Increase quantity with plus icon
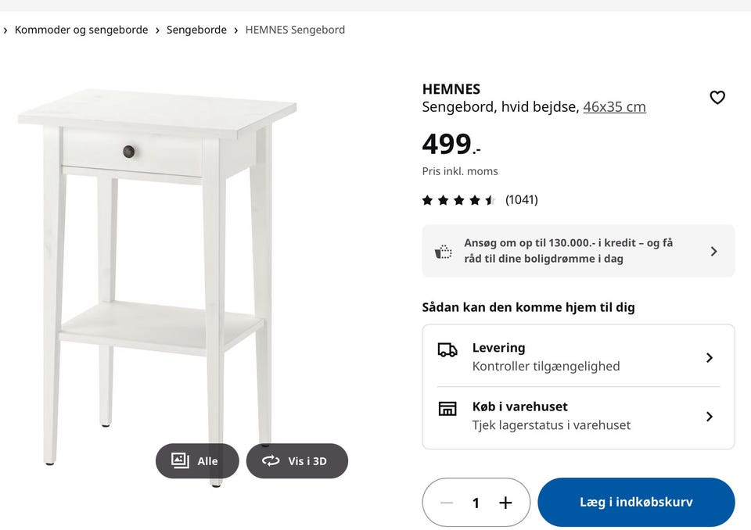This screenshot has height=530, width=751. pyautogui.click(x=505, y=503)
